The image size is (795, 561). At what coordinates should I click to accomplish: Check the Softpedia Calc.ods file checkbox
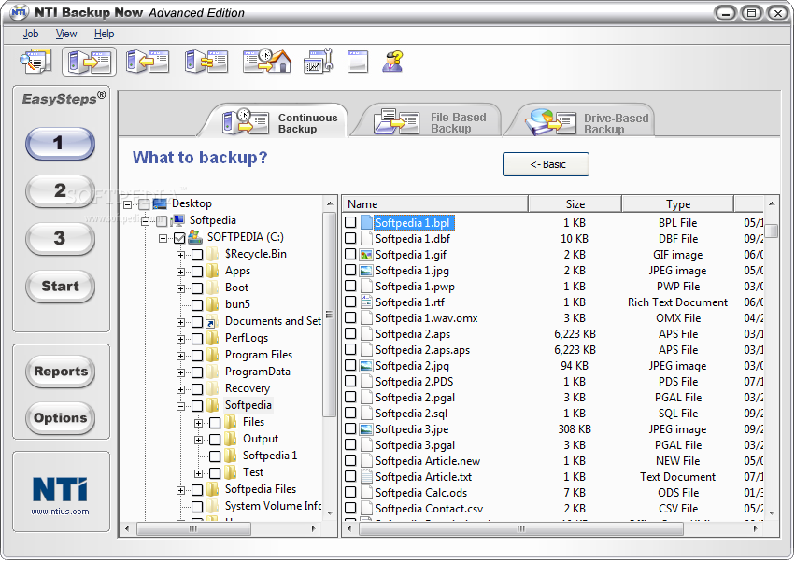[x=350, y=492]
